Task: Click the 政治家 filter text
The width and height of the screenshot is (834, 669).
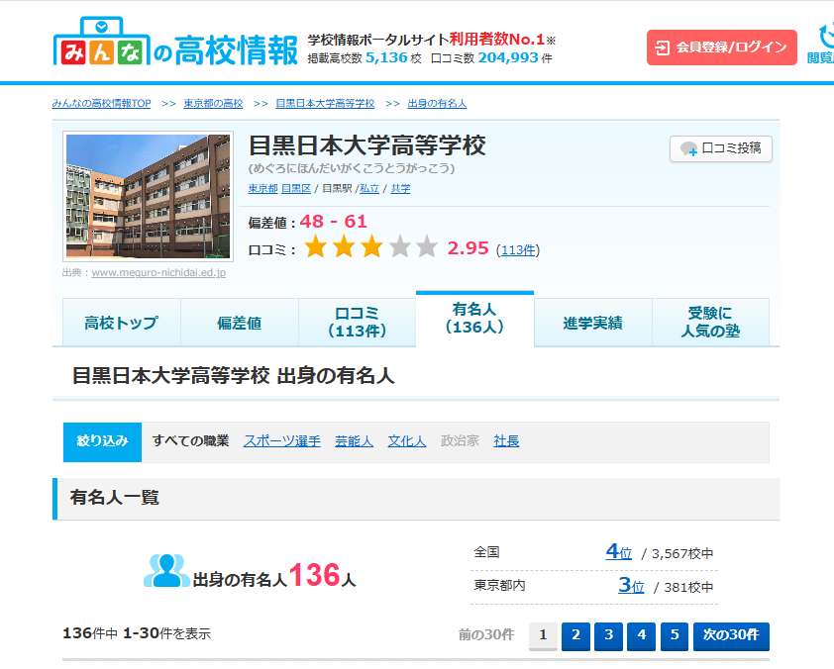Action: click(x=460, y=441)
